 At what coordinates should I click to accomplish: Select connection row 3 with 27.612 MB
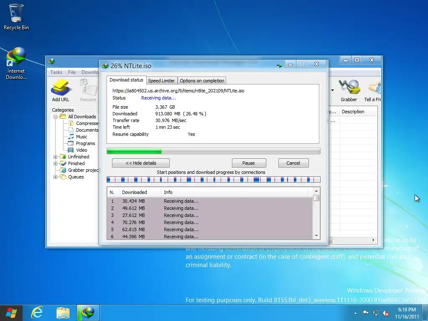coord(210,215)
